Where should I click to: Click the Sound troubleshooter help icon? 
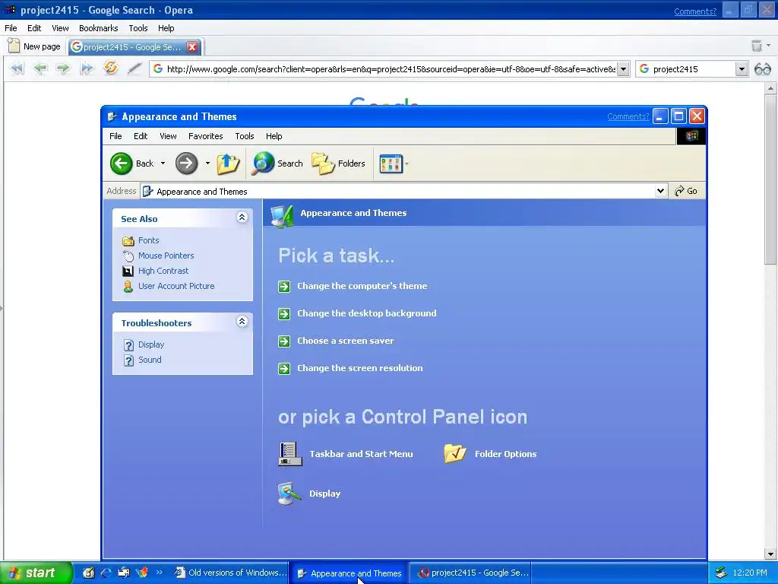[128, 360]
